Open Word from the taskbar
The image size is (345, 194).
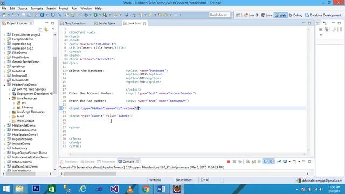[x=161, y=189]
